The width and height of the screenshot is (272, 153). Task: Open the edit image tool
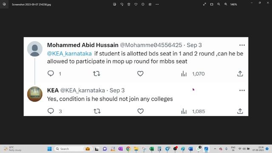(114, 4)
